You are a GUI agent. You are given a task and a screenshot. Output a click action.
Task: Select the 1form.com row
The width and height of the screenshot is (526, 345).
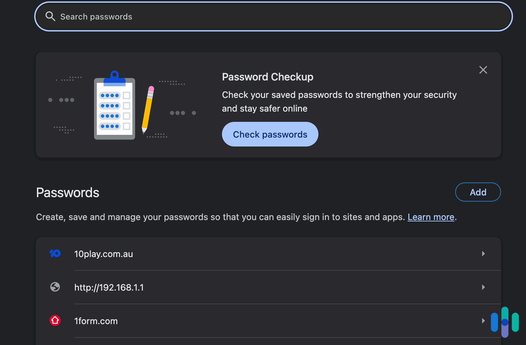(239, 321)
